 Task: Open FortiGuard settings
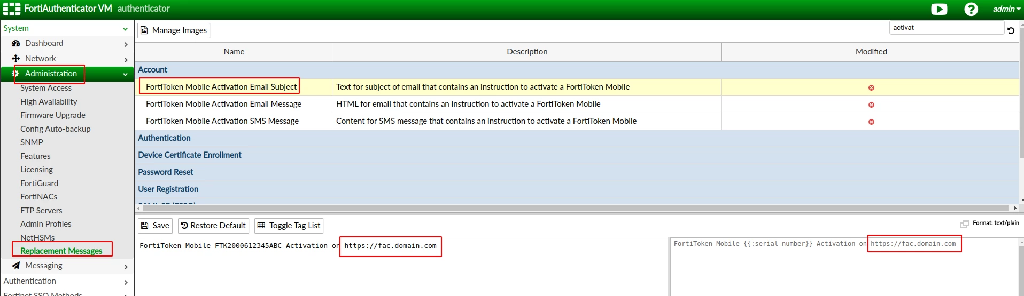(x=39, y=183)
